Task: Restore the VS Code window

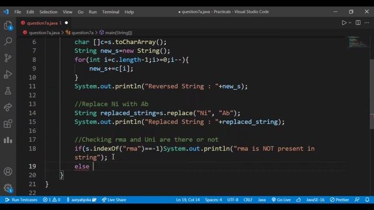Action: (351, 12)
